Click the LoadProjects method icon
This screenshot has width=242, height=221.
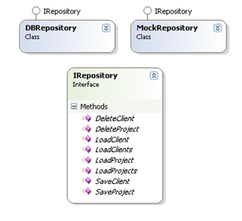86,170
